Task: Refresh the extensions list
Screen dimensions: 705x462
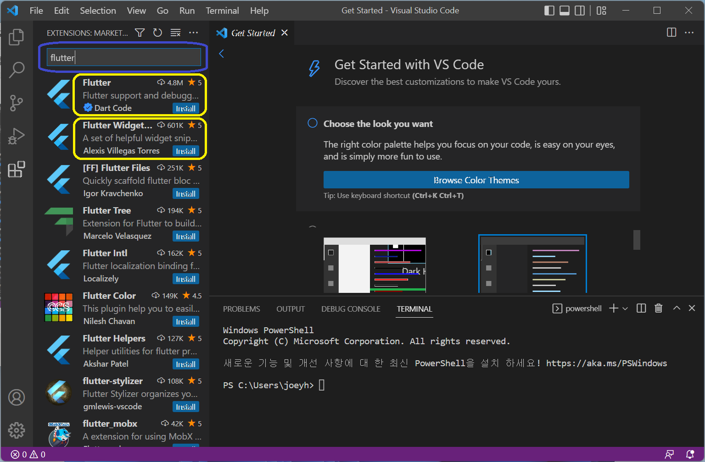Action: [x=157, y=33]
